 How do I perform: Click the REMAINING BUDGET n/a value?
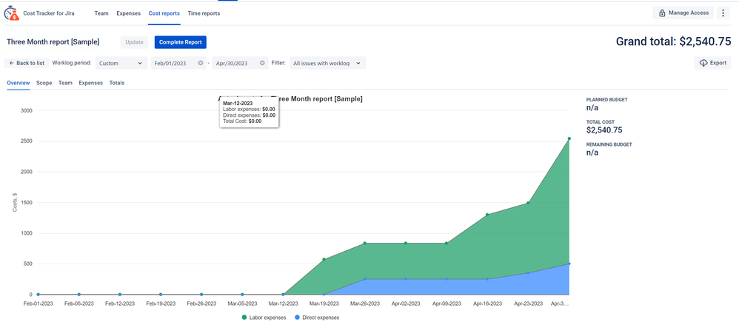tap(592, 152)
